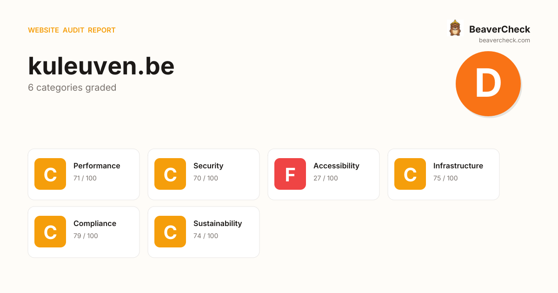Click the BeaverCheck beaver mascot logo

click(455, 28)
